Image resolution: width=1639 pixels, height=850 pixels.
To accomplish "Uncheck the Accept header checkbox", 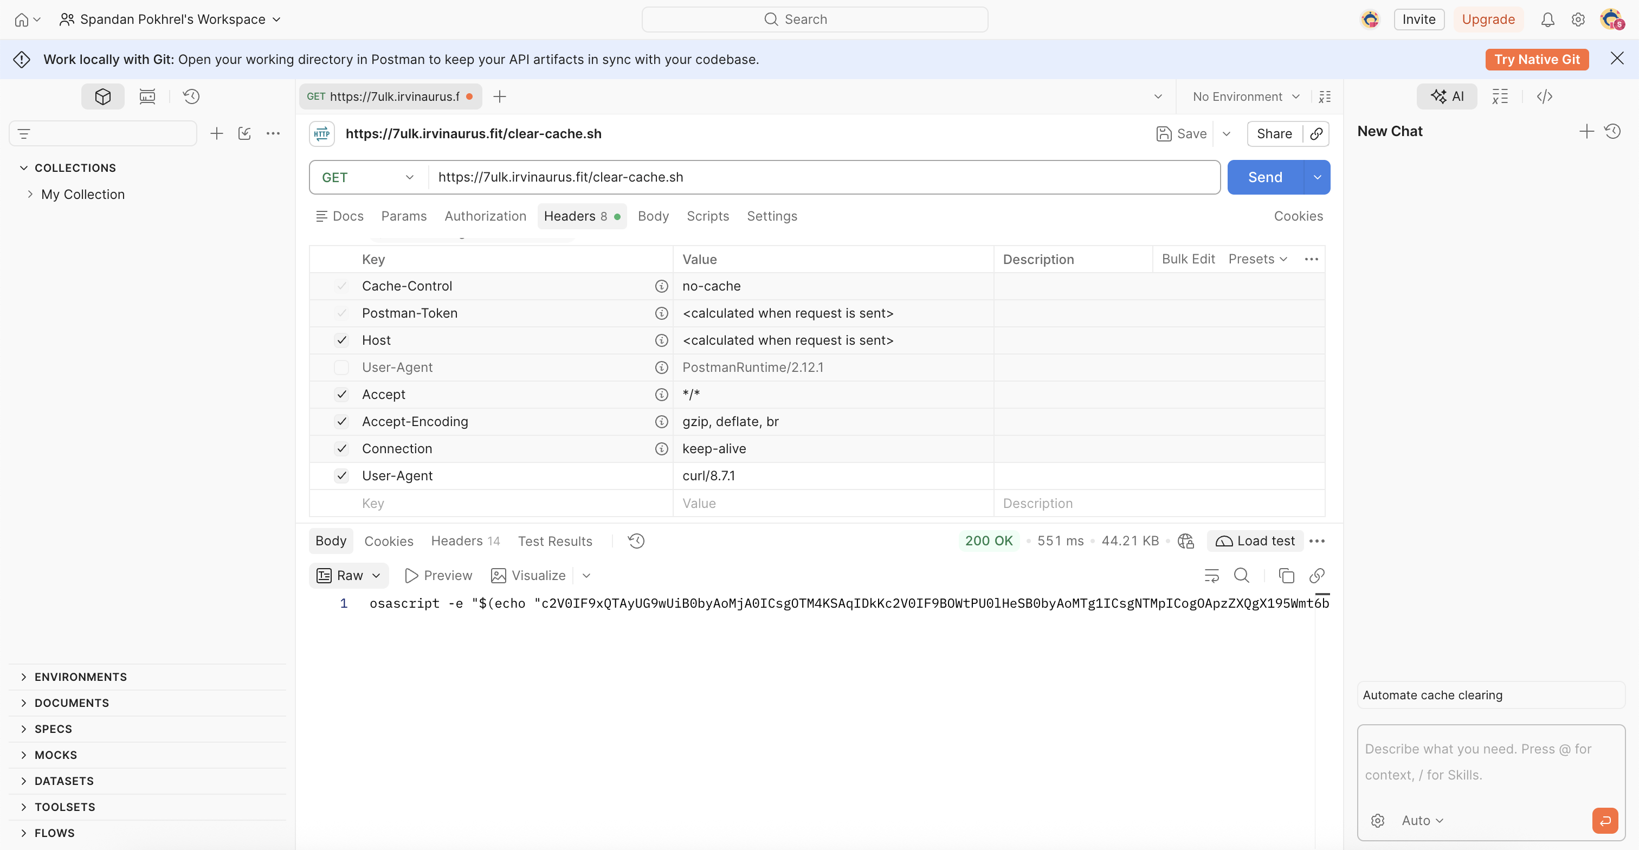I will pos(341,395).
